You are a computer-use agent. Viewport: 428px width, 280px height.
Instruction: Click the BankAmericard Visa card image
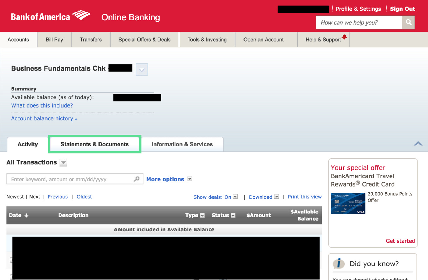[348, 203]
